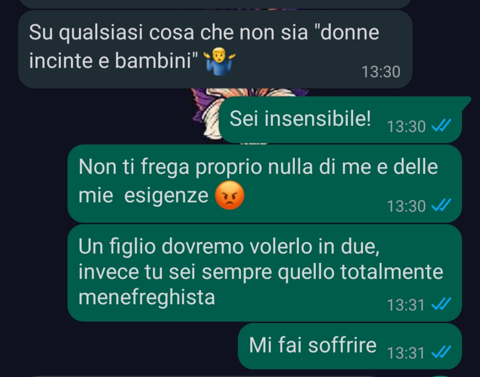Tap the 13:31 timestamp on "menefreghista" message

pos(406,305)
